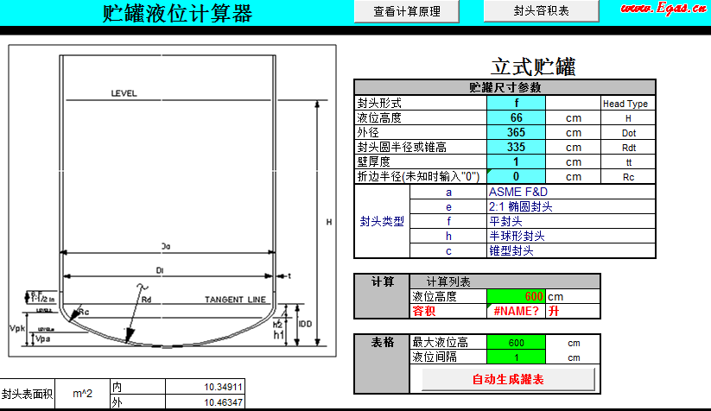Image resolution: width=711 pixels, height=411 pixels.
Task: Select the 液位高度 cell with value 66
Action: (x=516, y=117)
